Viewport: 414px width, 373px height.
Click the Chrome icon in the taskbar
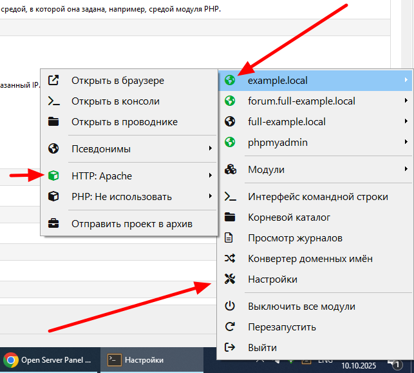point(10,360)
